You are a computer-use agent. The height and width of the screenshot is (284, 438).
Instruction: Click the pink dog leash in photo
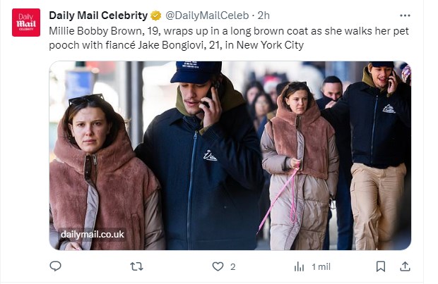(x=280, y=197)
